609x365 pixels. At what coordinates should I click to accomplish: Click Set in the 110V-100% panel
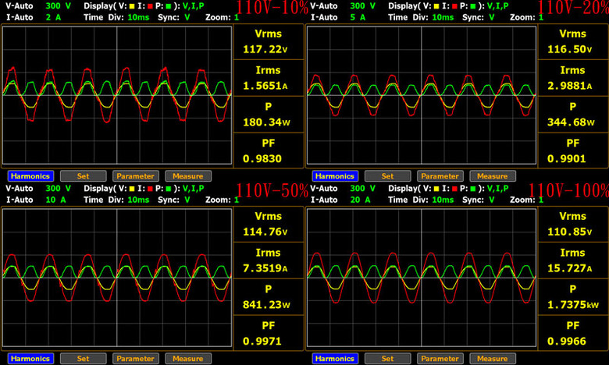[387, 359]
